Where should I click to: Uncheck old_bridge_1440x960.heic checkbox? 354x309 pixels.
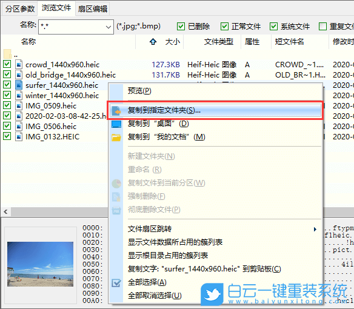coord(7,75)
